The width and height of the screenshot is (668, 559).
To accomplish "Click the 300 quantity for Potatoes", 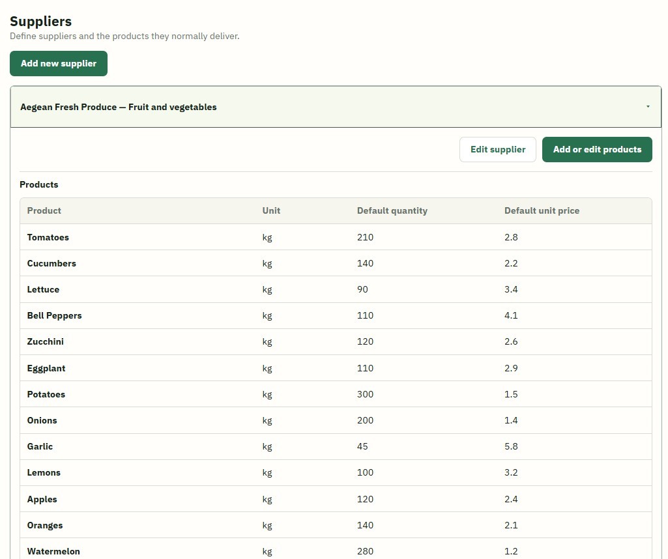I will (365, 394).
